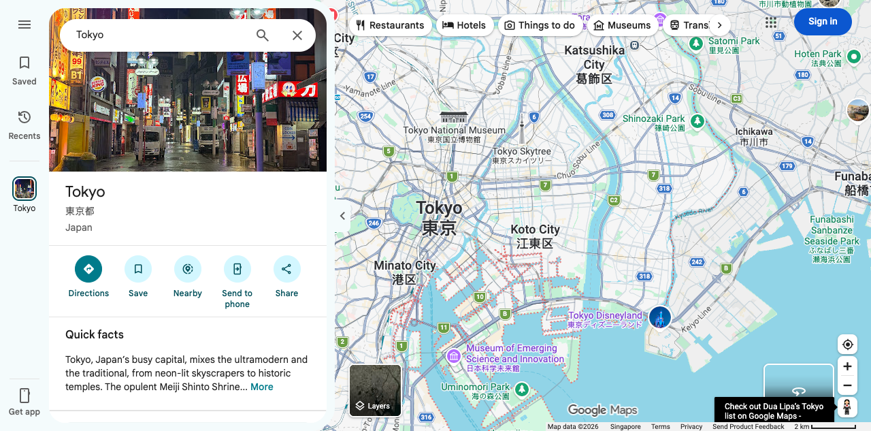
Task: Click the Street View pegman
Action: click(847, 407)
